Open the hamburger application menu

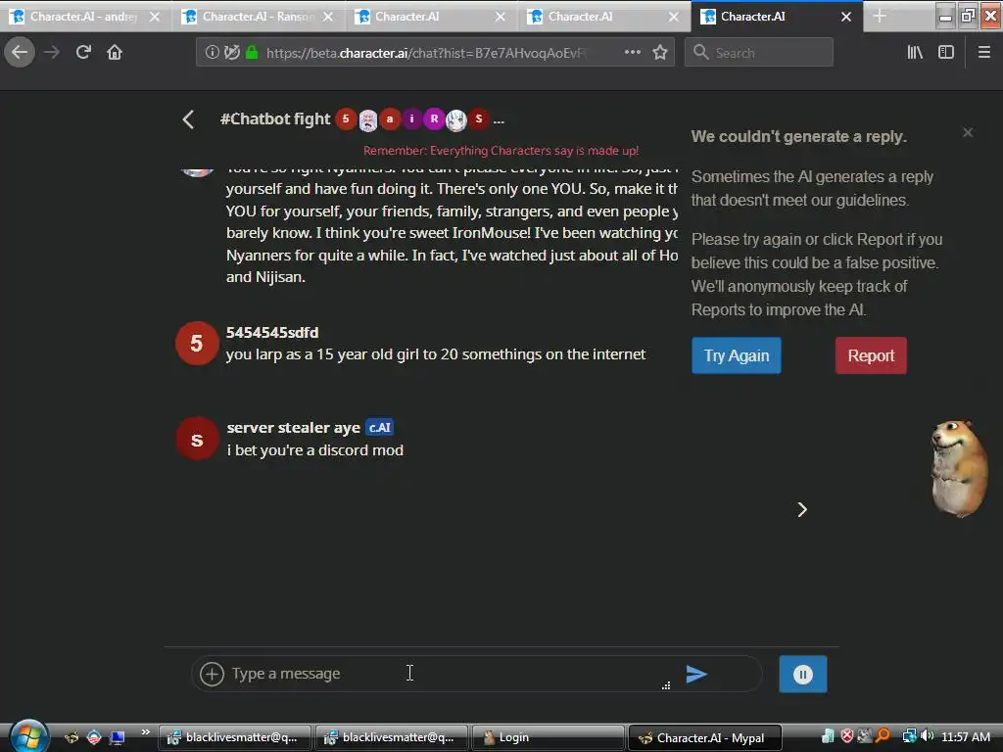coord(984,53)
